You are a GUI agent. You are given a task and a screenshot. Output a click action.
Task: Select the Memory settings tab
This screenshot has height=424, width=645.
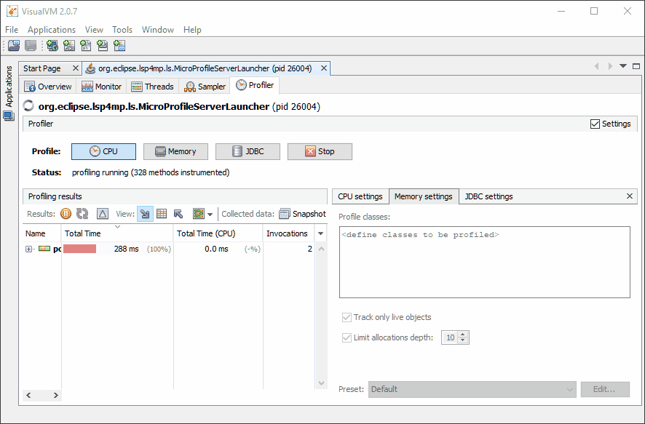423,196
